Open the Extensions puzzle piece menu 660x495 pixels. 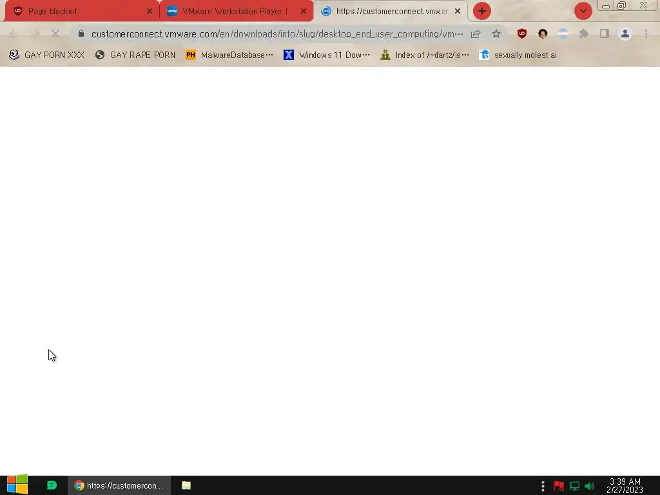click(x=583, y=34)
